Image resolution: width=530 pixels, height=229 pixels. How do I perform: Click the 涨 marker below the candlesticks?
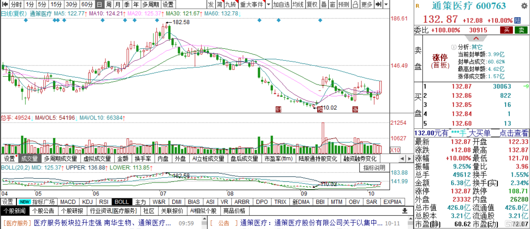(355, 109)
